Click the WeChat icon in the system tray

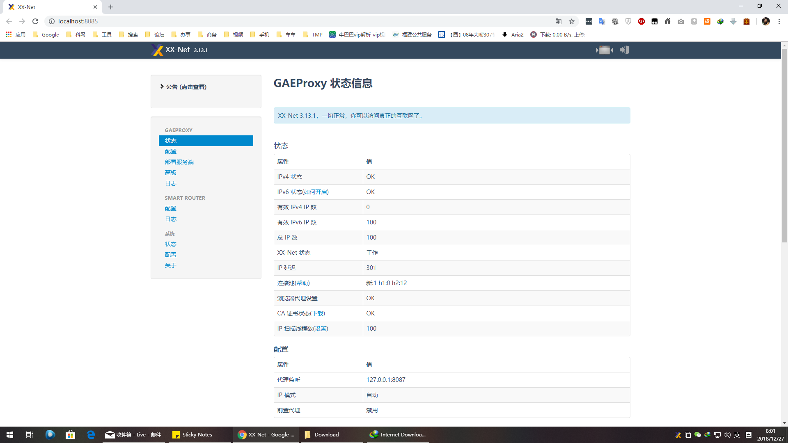point(697,435)
